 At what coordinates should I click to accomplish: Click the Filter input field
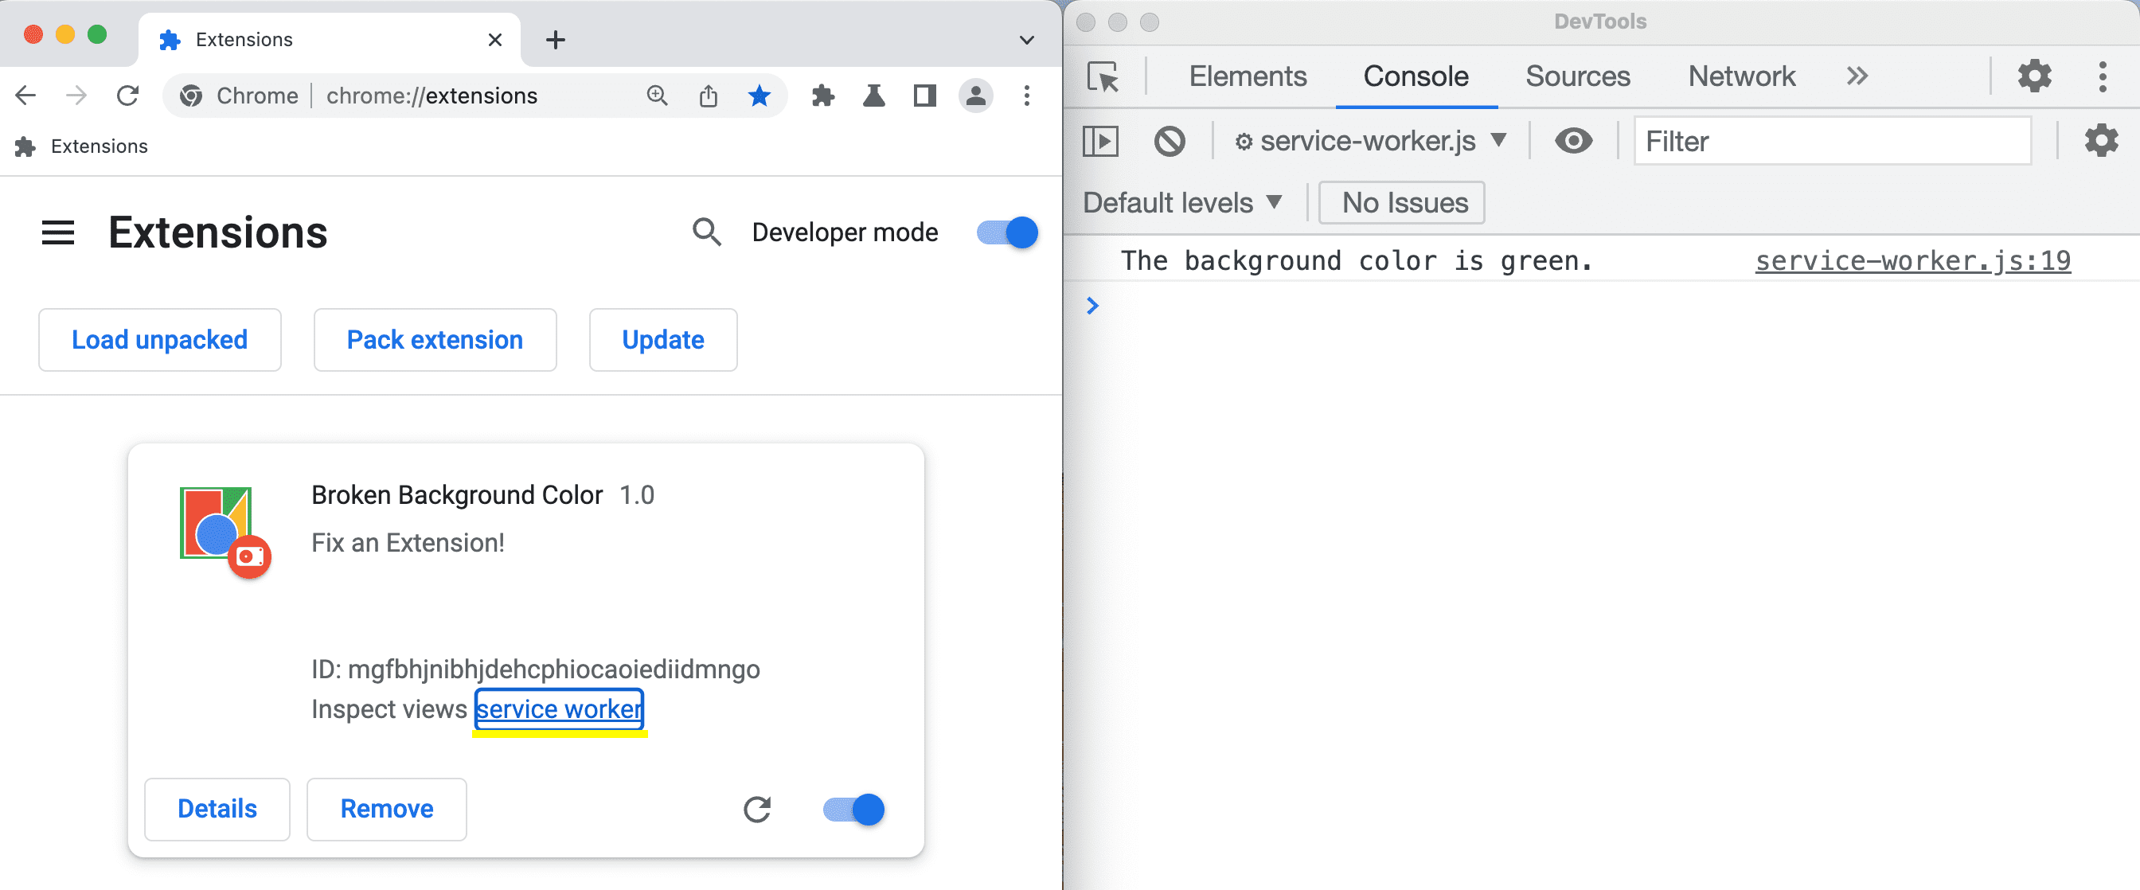pyautogui.click(x=1836, y=142)
